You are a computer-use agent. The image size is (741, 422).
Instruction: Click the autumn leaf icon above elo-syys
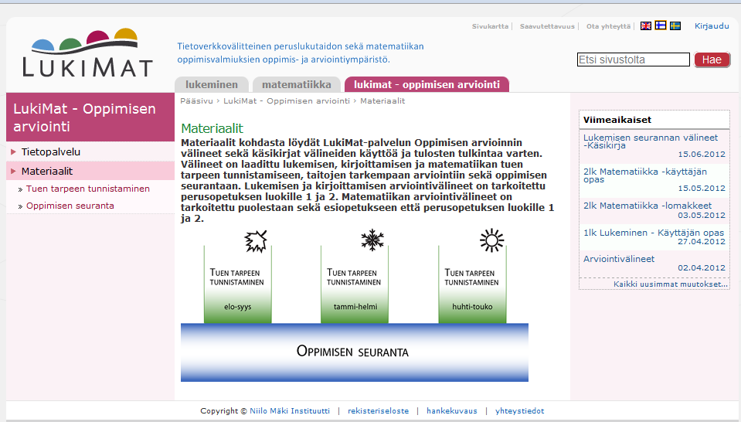click(x=256, y=241)
